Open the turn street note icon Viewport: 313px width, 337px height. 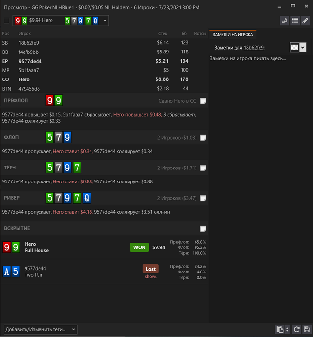203,168
